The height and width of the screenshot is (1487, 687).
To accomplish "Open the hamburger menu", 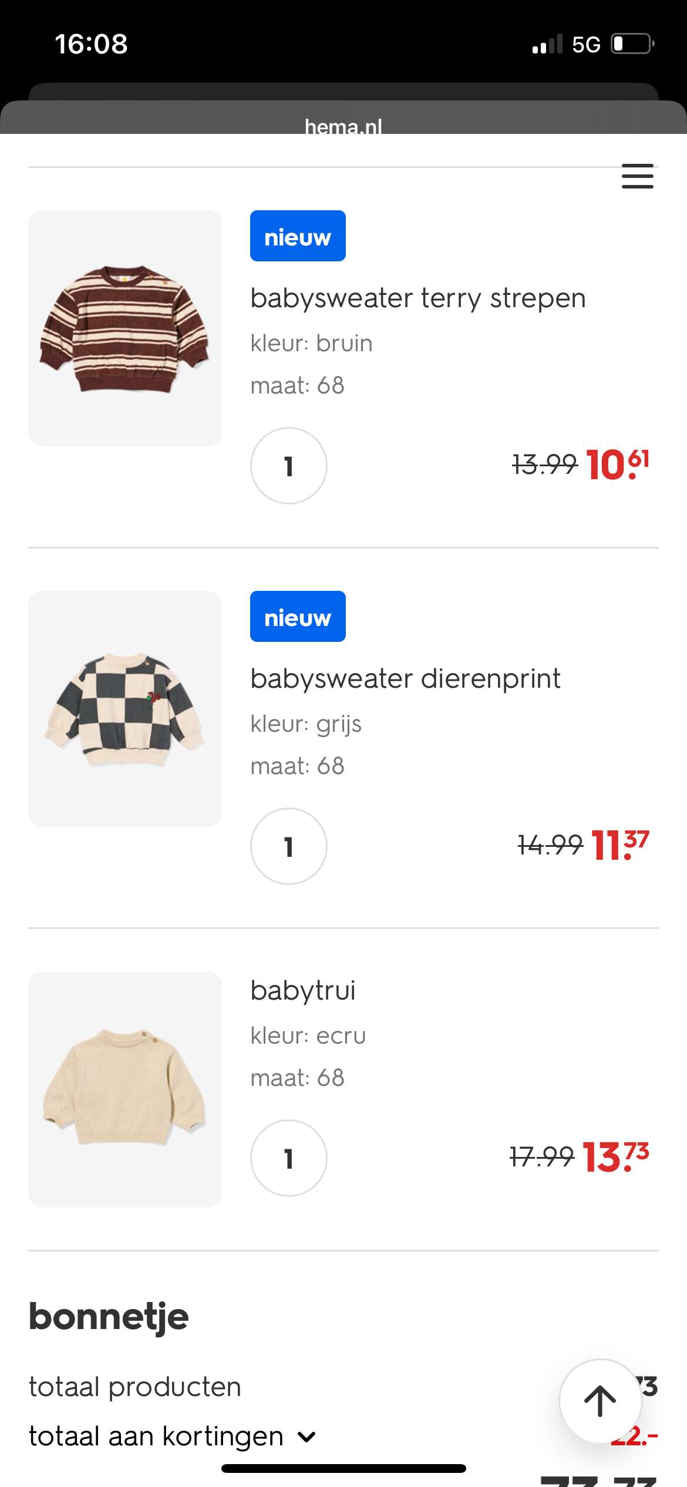I will tap(637, 176).
